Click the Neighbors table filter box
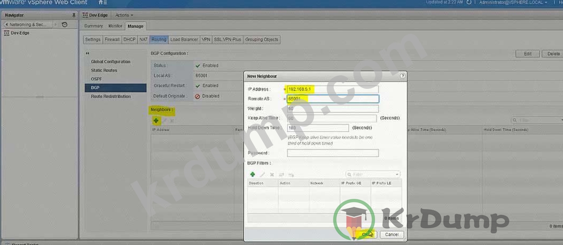Image resolution: width=563 pixels, height=245 pixels. pyautogui.click(x=537, y=120)
